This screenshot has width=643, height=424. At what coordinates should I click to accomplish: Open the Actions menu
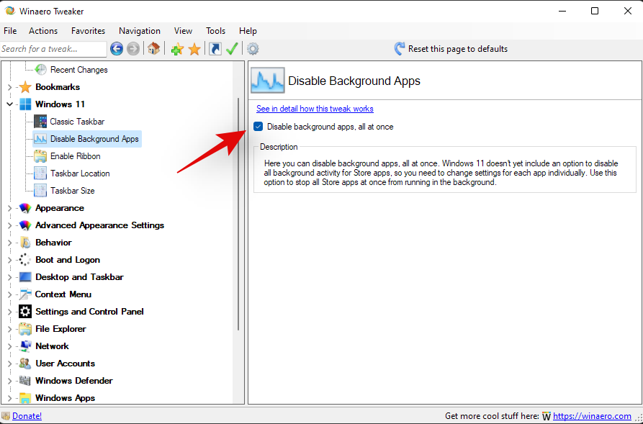tap(43, 31)
